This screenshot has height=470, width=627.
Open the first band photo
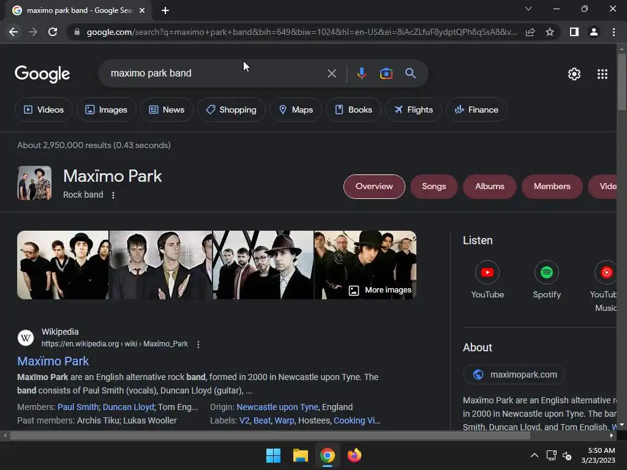pos(63,265)
